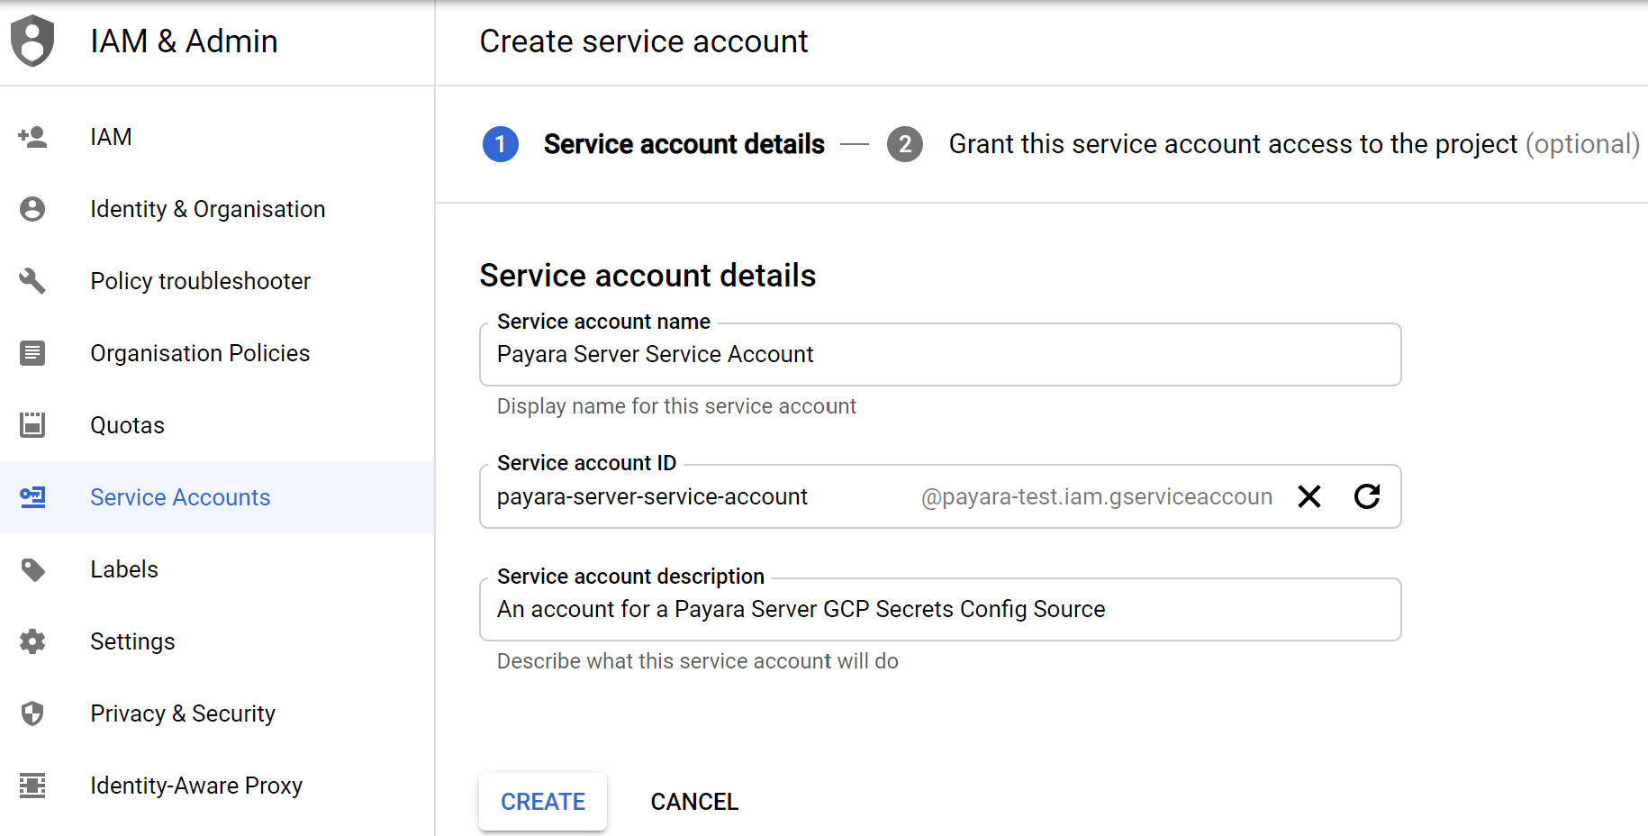Click the Identity & Organisation icon
This screenshot has height=836, width=1648.
coord(32,208)
